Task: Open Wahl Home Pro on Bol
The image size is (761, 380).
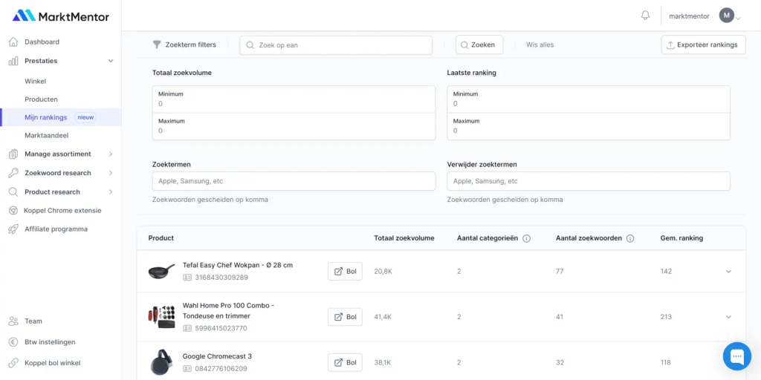Action: 345,317
